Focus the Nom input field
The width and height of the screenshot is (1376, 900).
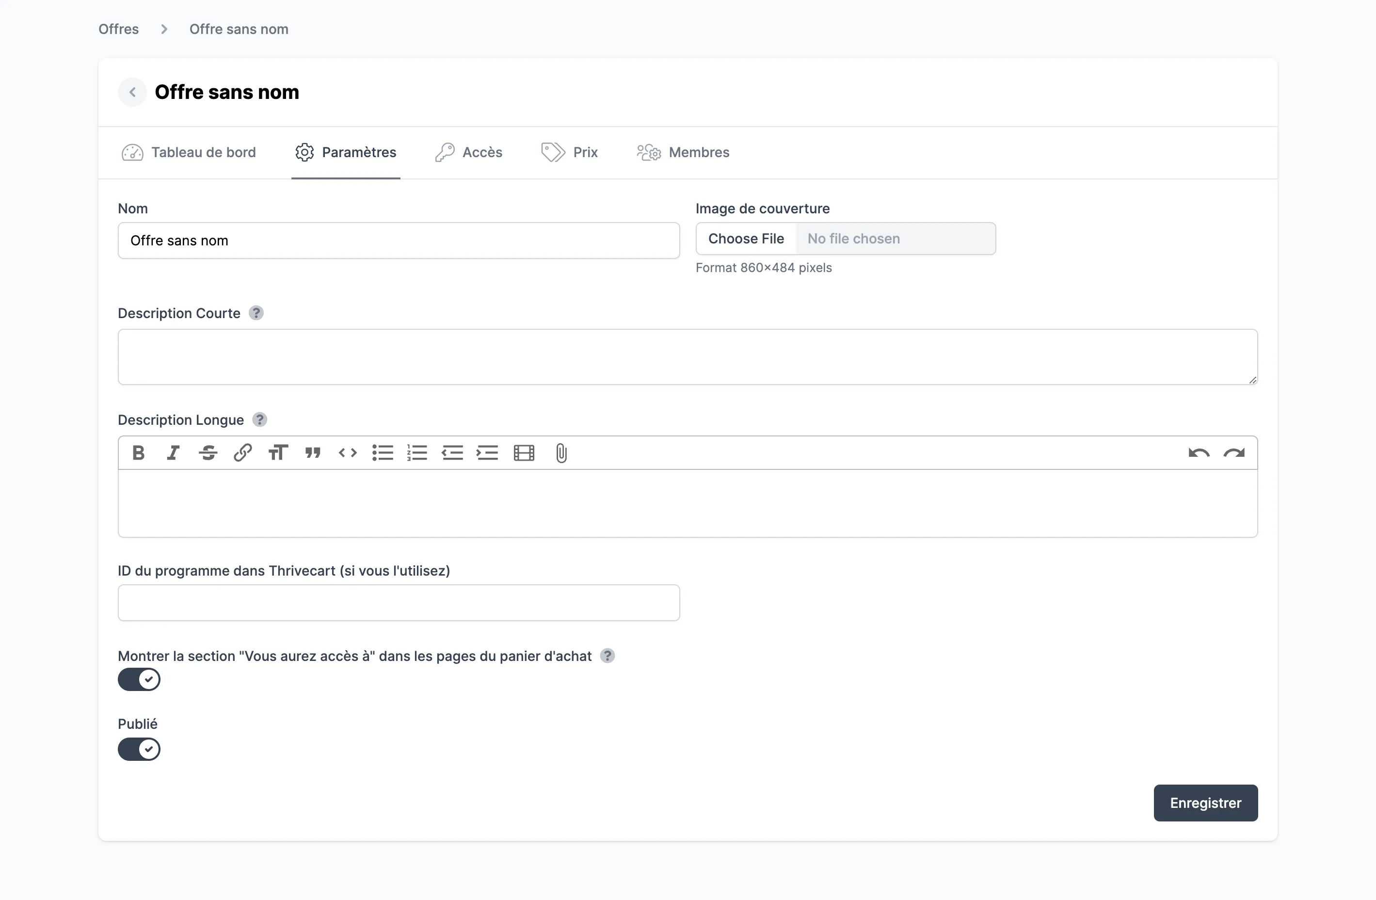(x=399, y=241)
